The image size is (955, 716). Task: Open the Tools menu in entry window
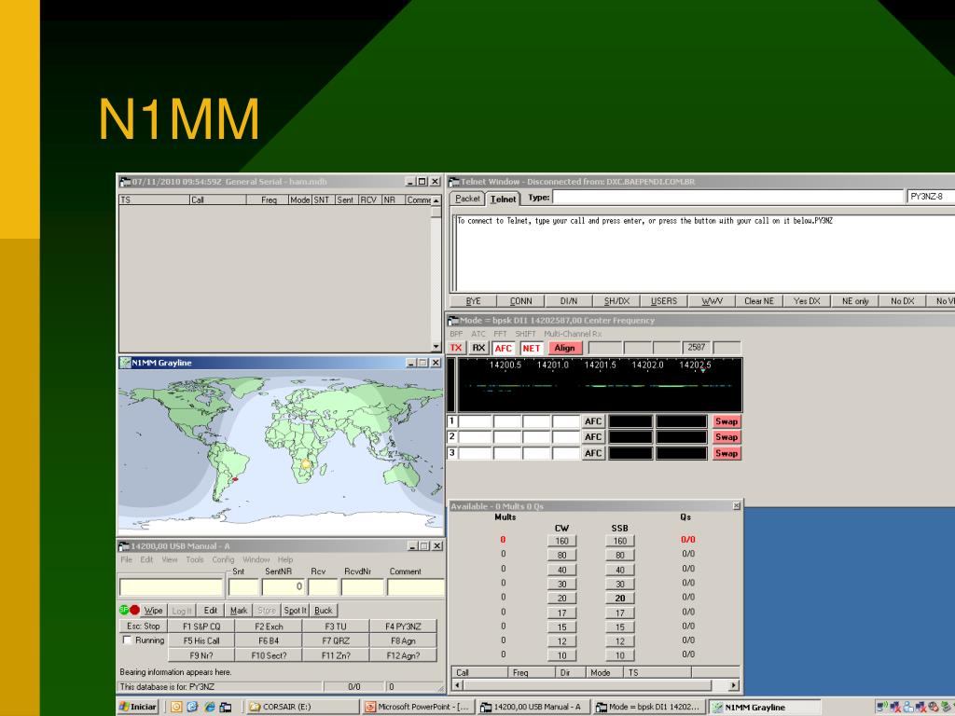pos(195,559)
